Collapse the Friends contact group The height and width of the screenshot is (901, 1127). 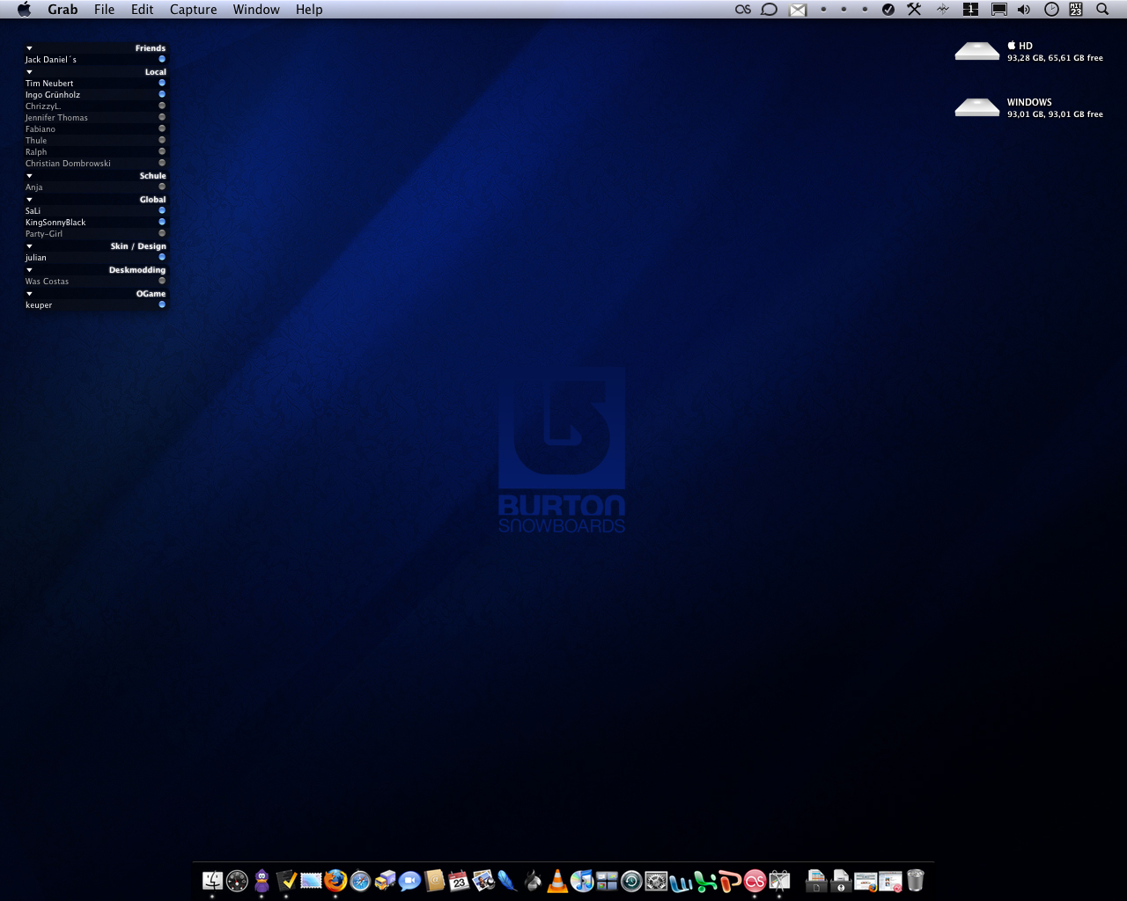(29, 48)
